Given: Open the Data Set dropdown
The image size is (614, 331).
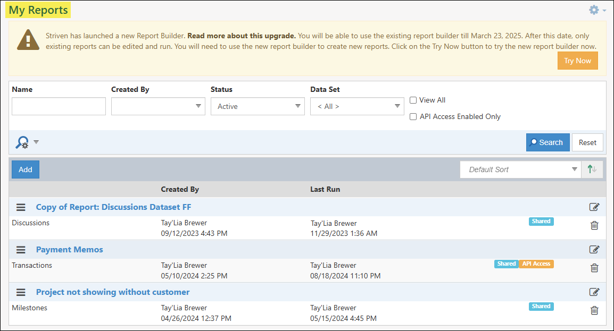Looking at the screenshot, I should click(x=357, y=106).
